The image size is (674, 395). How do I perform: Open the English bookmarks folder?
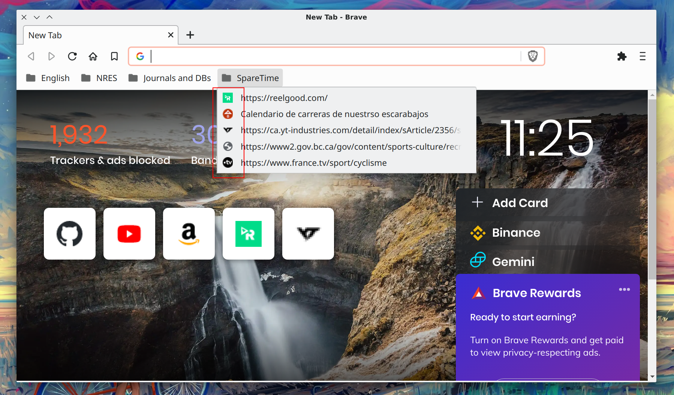click(x=48, y=78)
